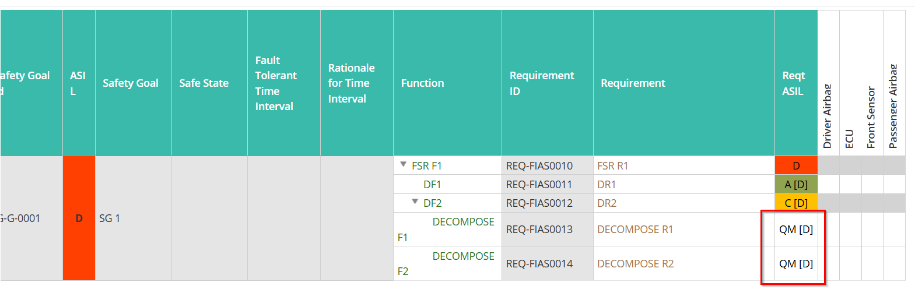Open the FSR R1 requirement link
Viewport: 915px width, 307px height.
click(x=612, y=165)
